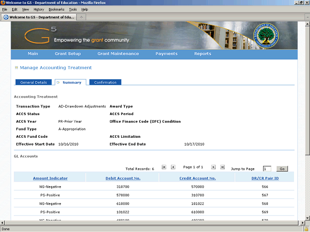Open the Bookmarks menu
This screenshot has height=232, width=310.
click(56, 9)
